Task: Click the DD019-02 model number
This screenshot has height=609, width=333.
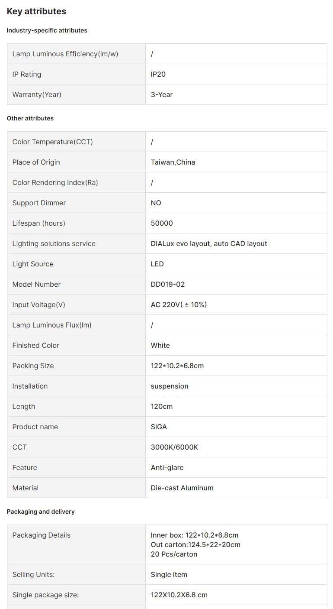Action: 168,284
